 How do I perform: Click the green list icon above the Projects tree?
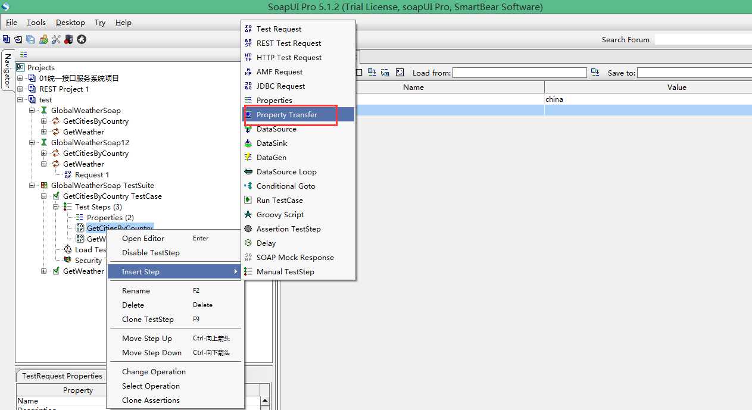[24, 54]
